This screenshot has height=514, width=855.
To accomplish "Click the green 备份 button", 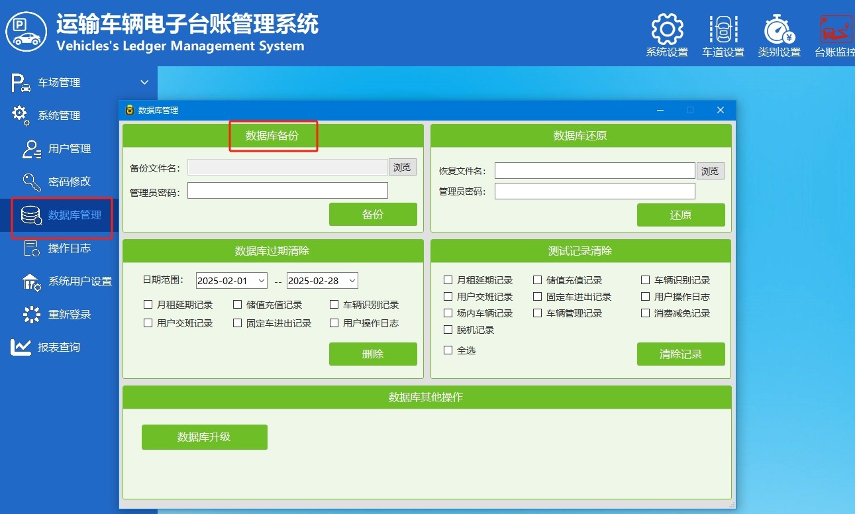I will 373,215.
